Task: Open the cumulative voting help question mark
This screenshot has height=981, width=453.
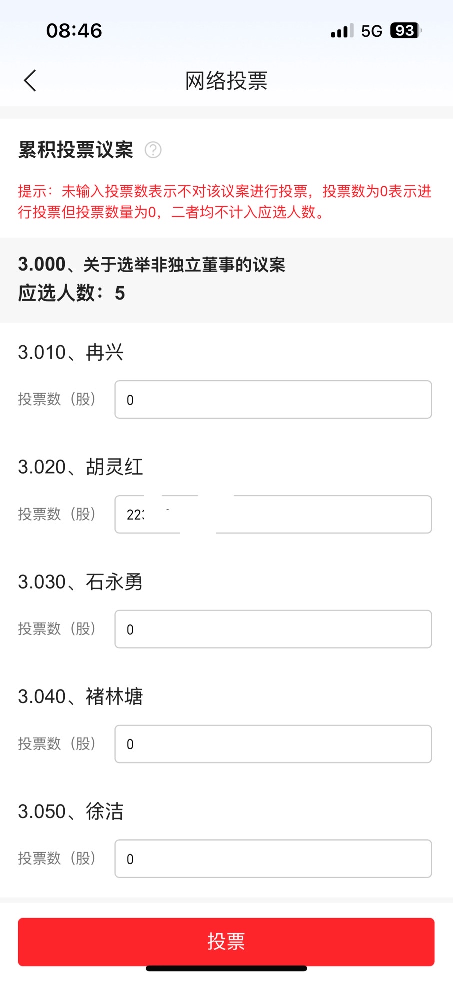Action: click(x=153, y=150)
